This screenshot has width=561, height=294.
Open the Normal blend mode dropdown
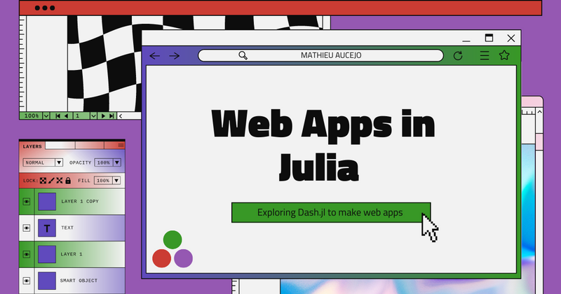click(x=59, y=162)
